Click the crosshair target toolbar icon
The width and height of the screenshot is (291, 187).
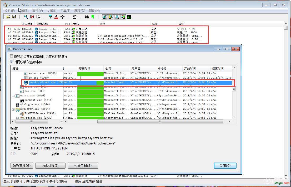(x=63, y=17)
